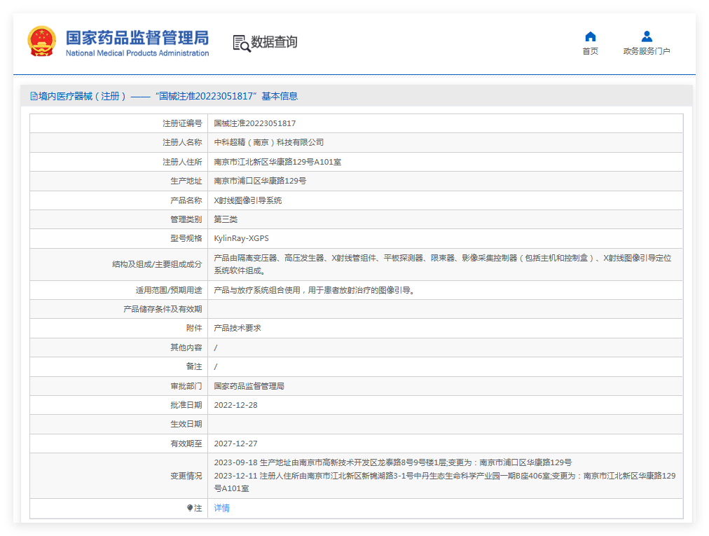This screenshot has width=709, height=536.
Task: Select the 第三类 category value
Action: tap(226, 219)
